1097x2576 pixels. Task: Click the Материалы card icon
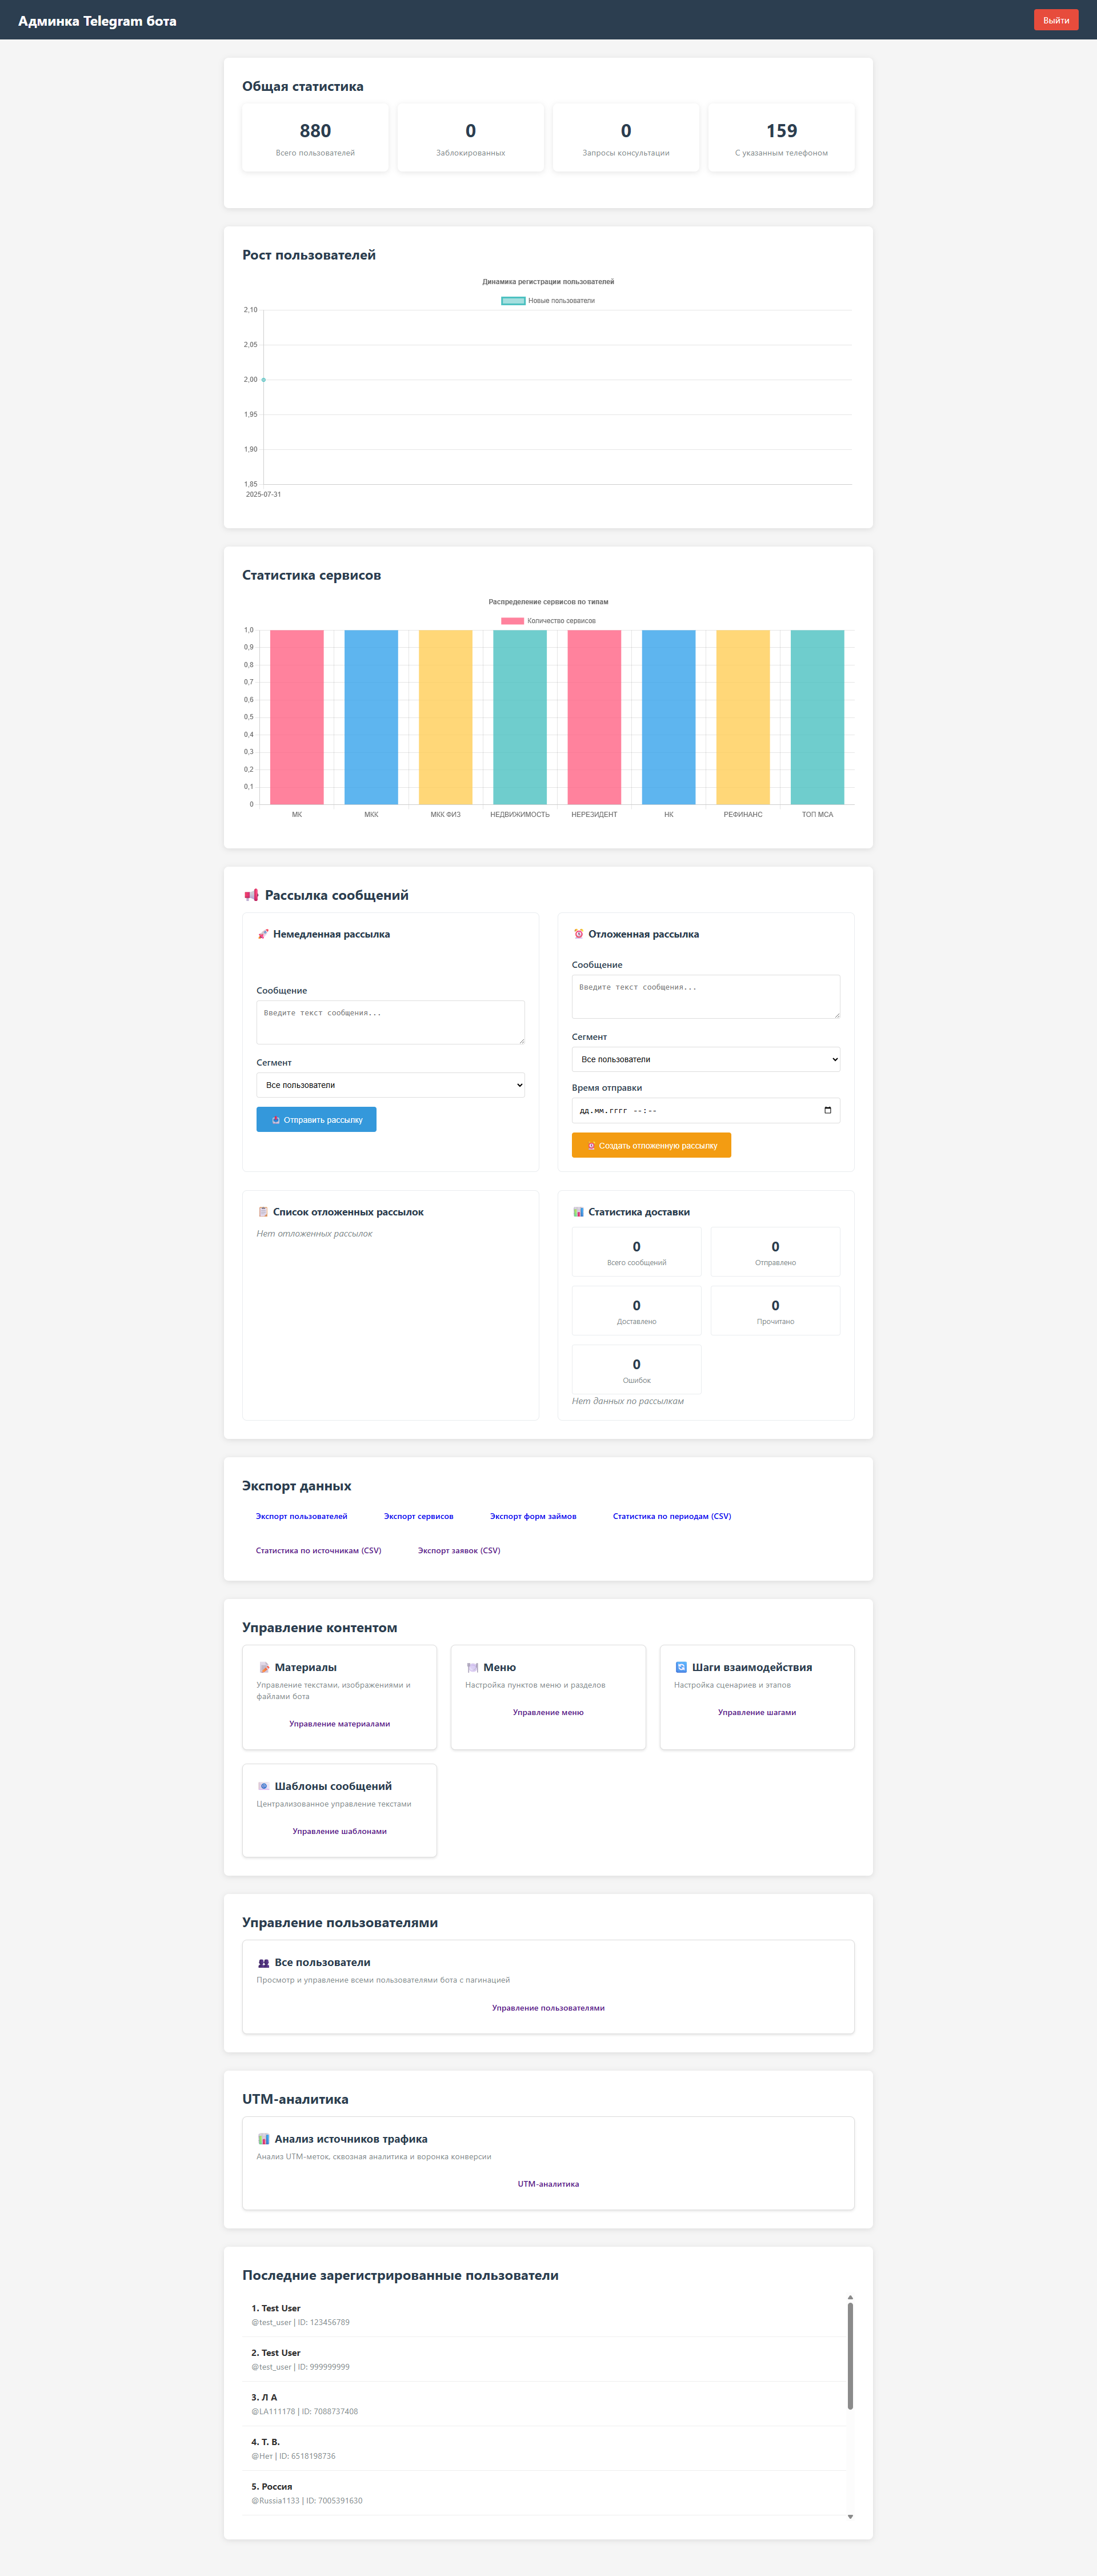[265, 1667]
